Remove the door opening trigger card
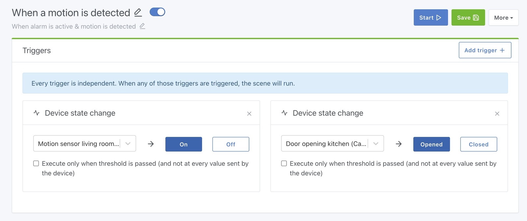Image resolution: width=527 pixels, height=221 pixels. (x=497, y=114)
